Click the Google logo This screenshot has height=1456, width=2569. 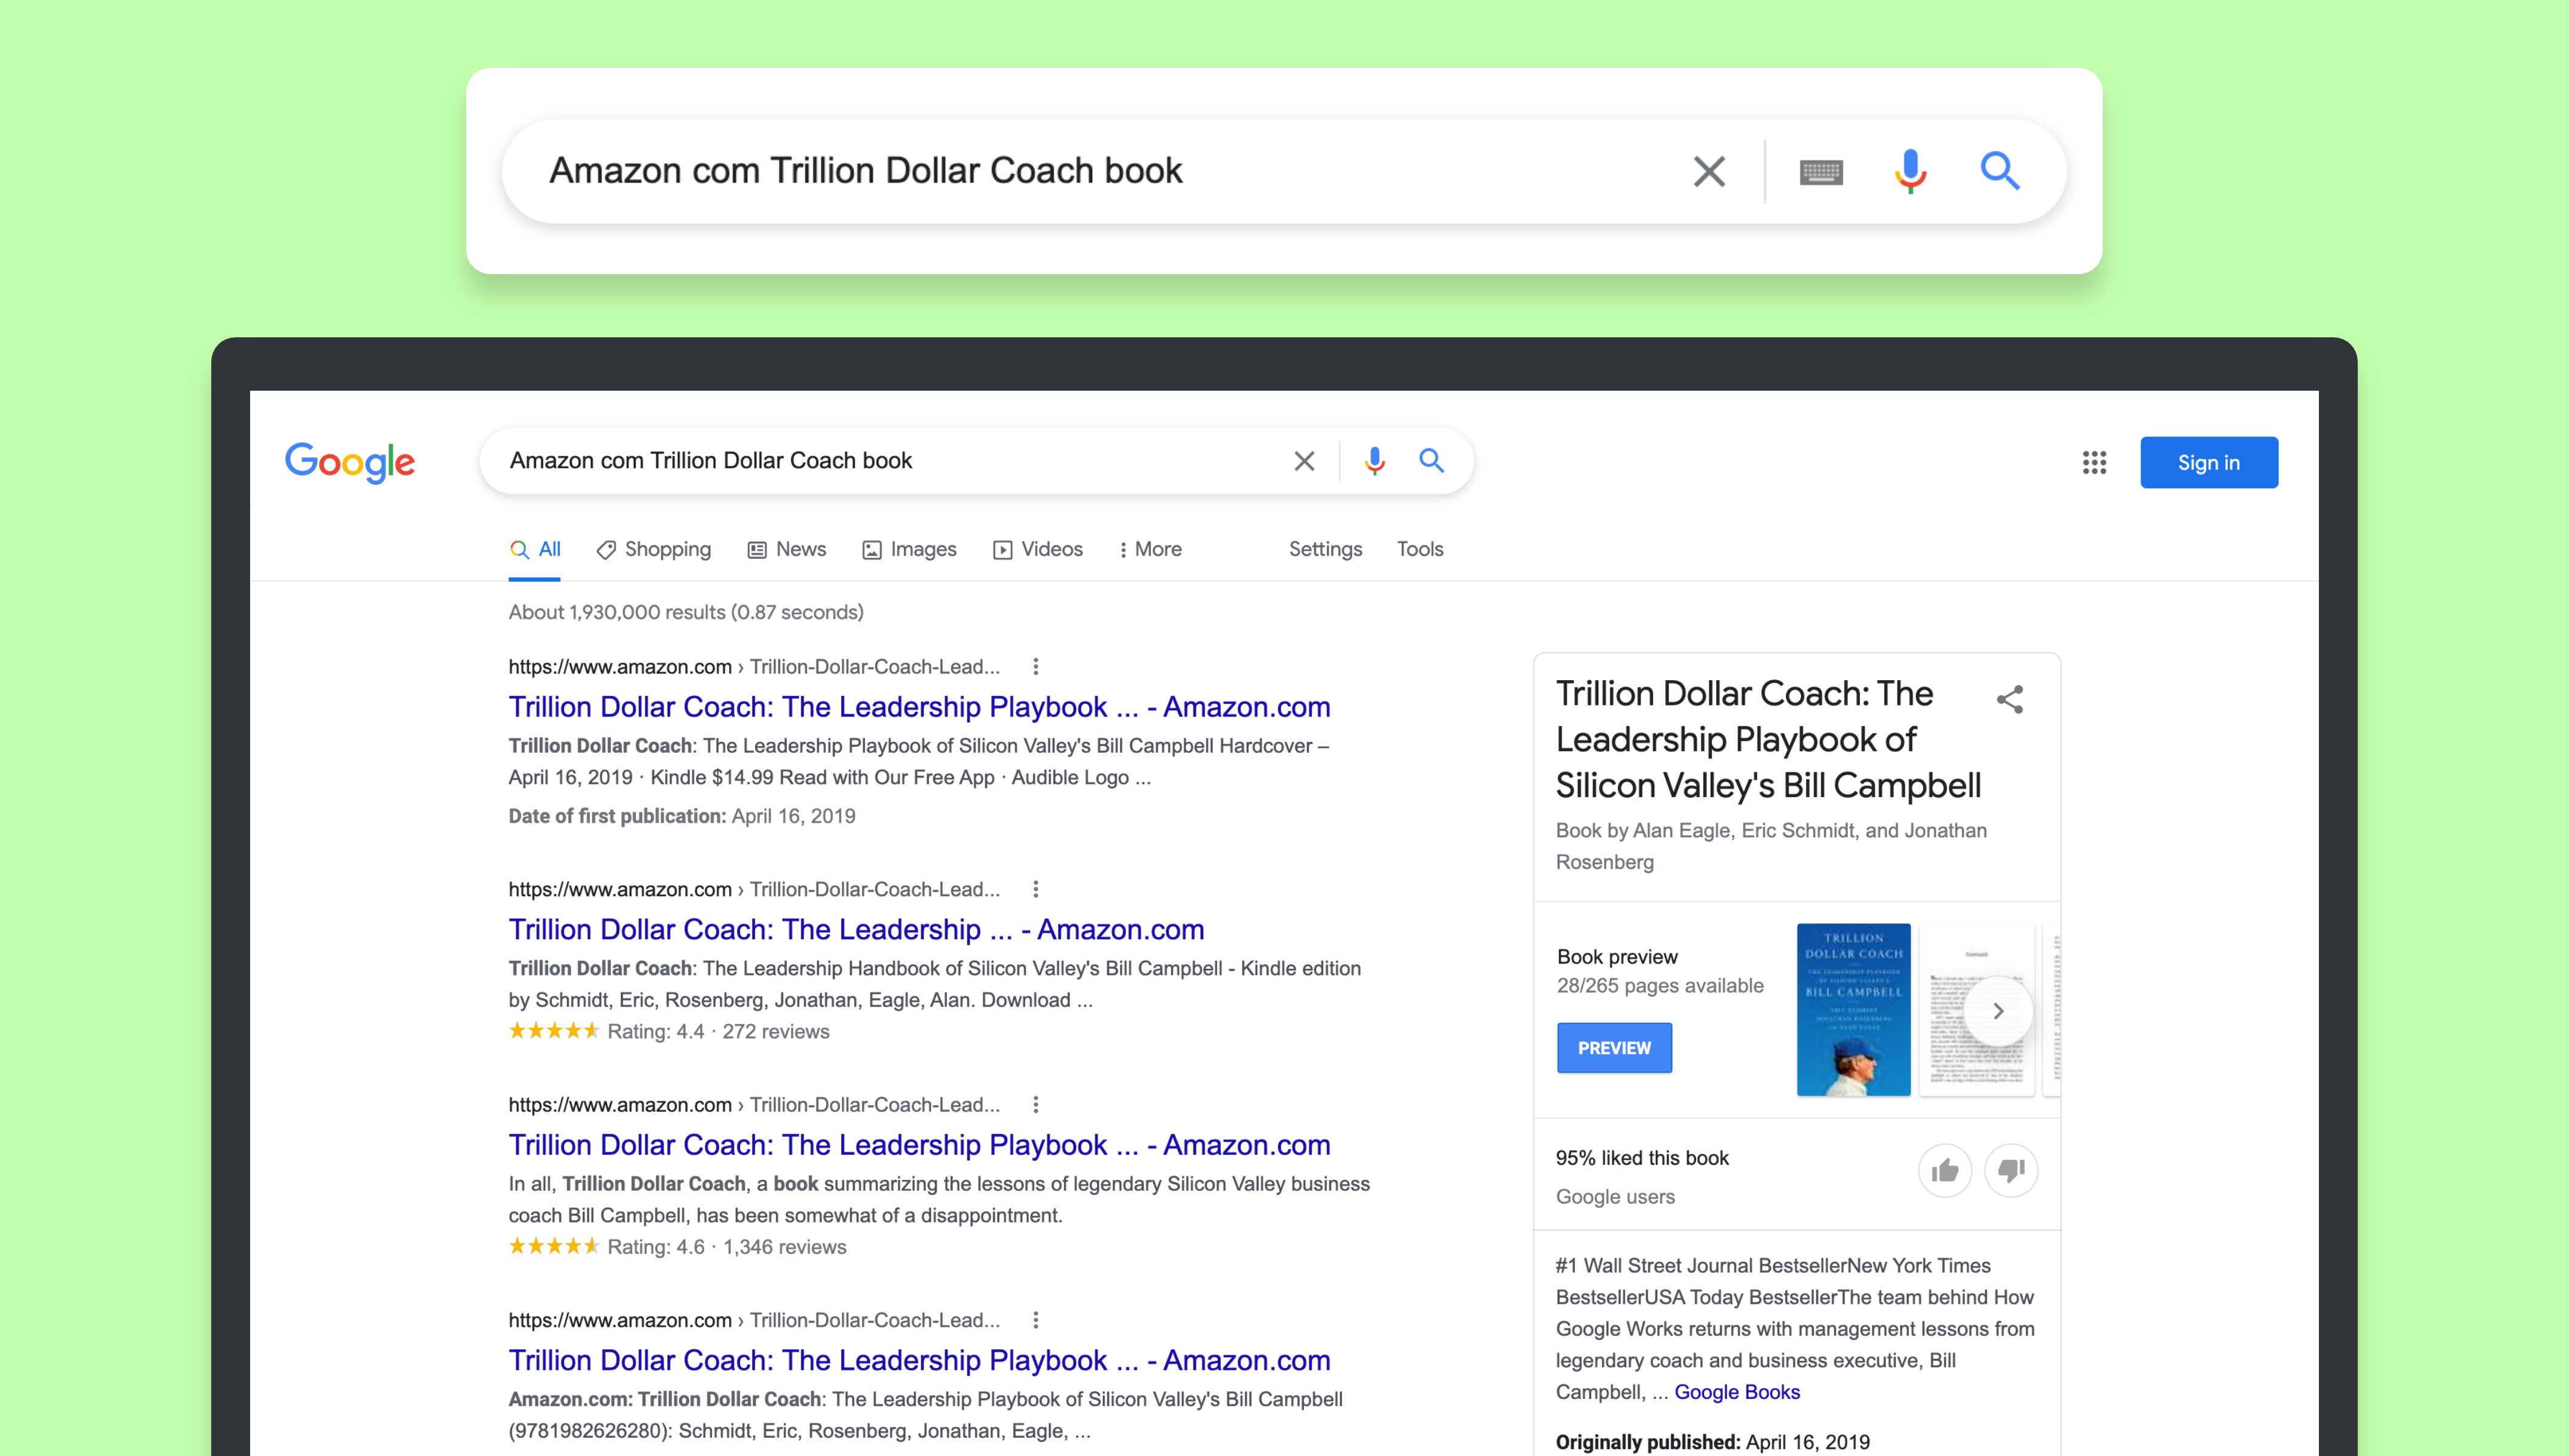click(350, 462)
